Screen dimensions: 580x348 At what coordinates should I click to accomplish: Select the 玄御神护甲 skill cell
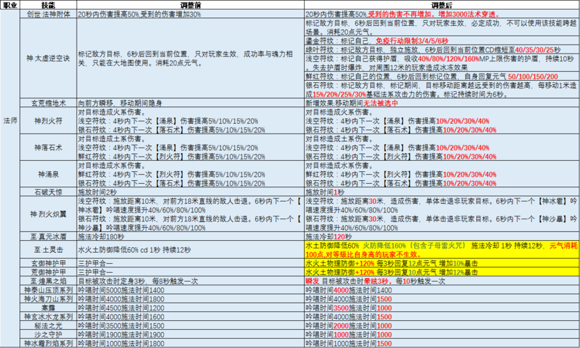[49, 263]
